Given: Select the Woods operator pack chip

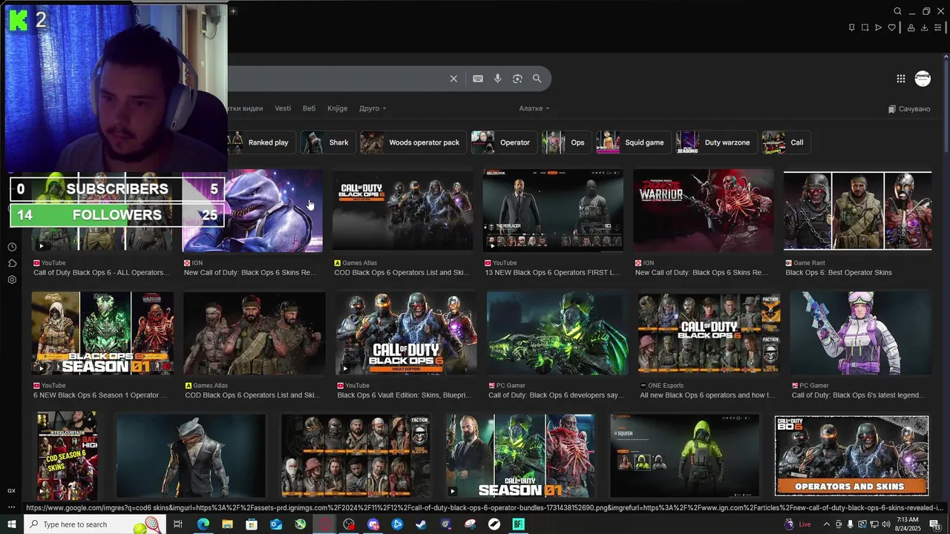Looking at the screenshot, I should tap(413, 142).
